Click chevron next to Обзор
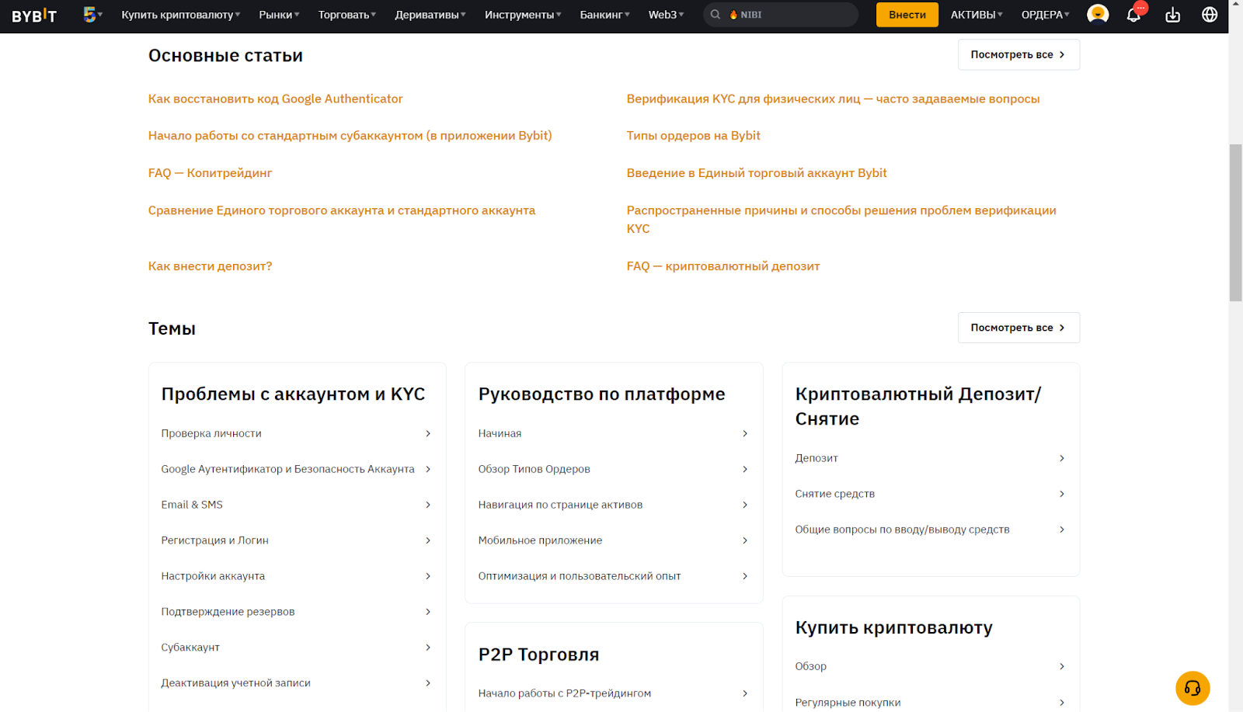1243x712 pixels. (1062, 666)
